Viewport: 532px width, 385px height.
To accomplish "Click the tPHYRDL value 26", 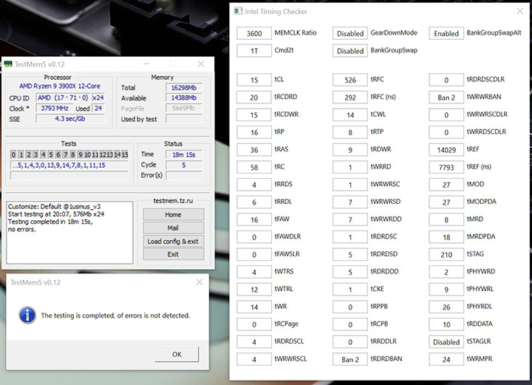I will 446,307.
